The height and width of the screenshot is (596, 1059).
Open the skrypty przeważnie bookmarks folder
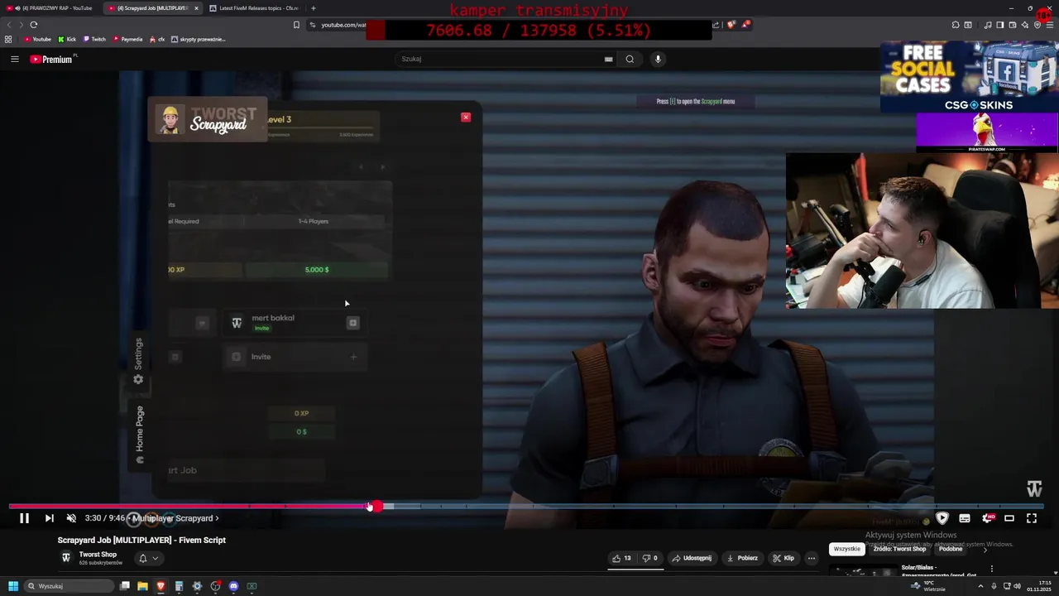click(199, 39)
